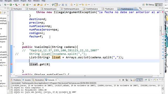168x94 pixels.
Task: Open the Search menu
Action: pos(16,1)
